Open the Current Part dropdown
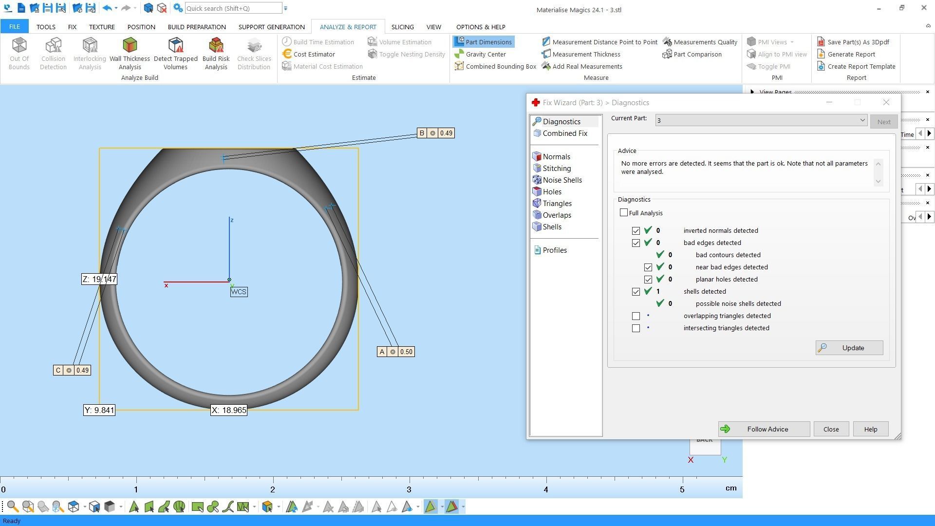 [862, 120]
